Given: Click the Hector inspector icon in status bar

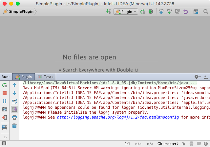Looking at the screenshot, I should pos(192,144).
